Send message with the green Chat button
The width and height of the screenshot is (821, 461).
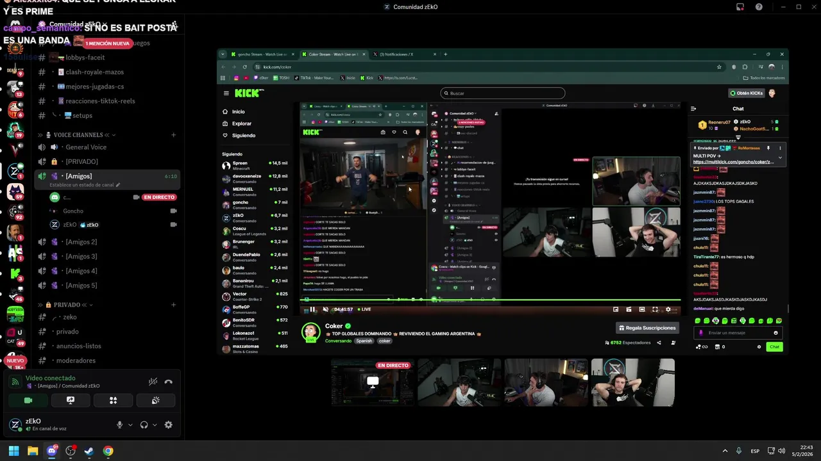[x=775, y=347]
